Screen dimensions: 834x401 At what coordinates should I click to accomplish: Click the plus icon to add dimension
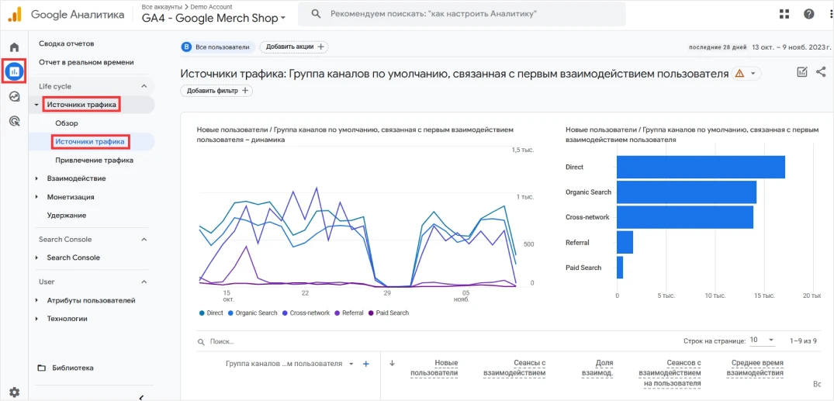[366, 364]
